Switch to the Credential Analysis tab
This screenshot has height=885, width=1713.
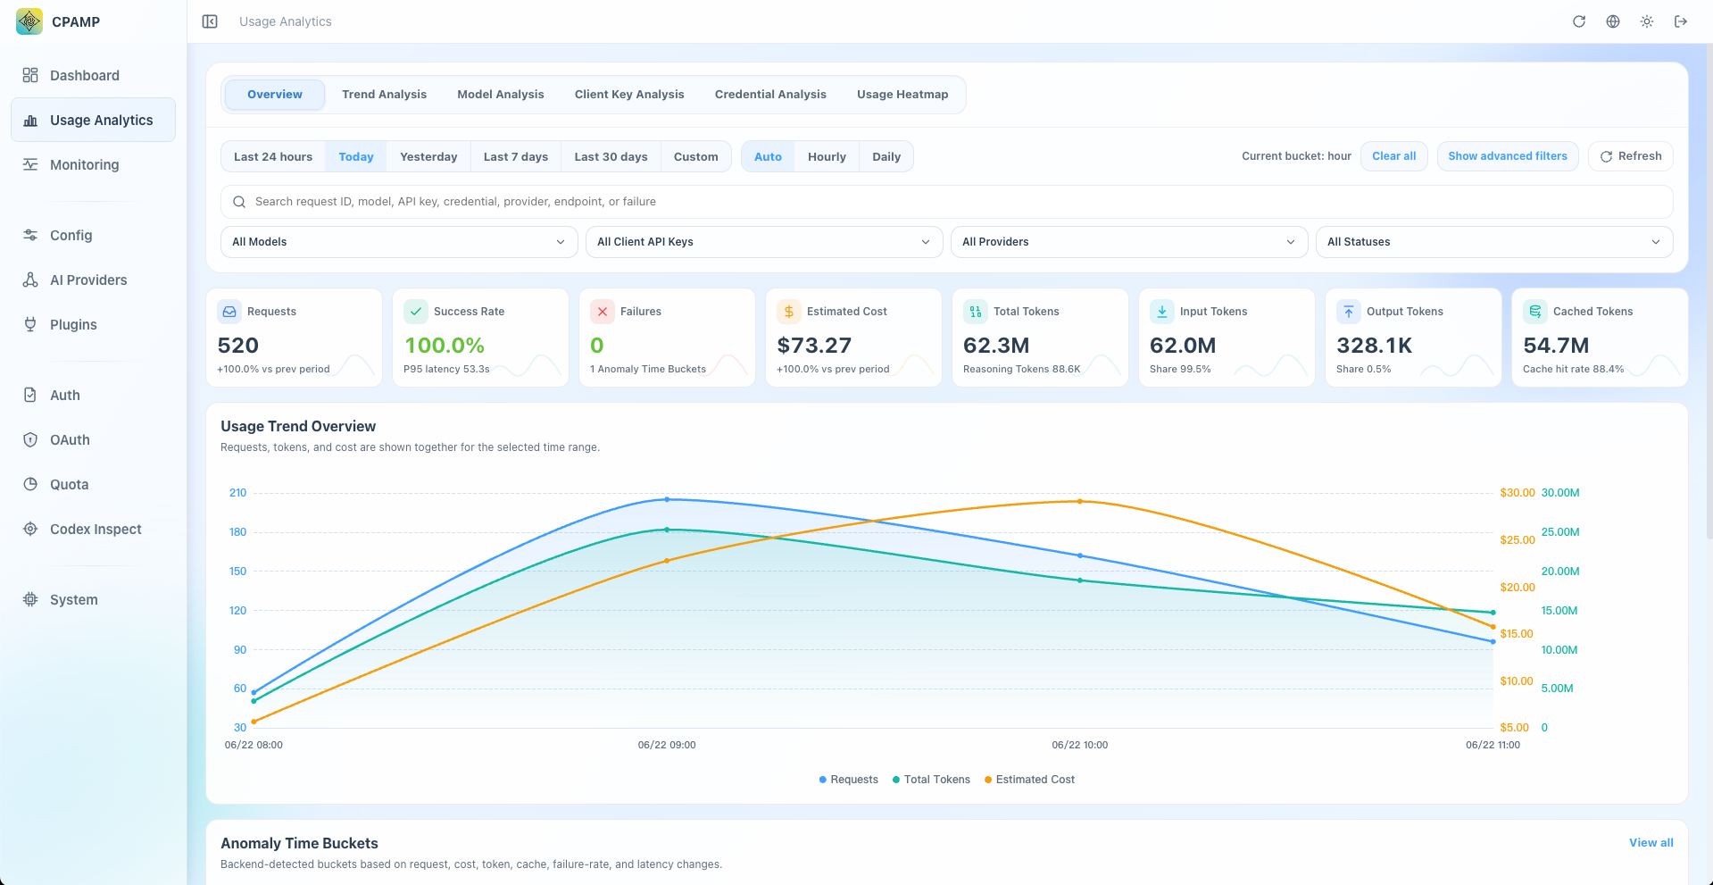(x=770, y=95)
